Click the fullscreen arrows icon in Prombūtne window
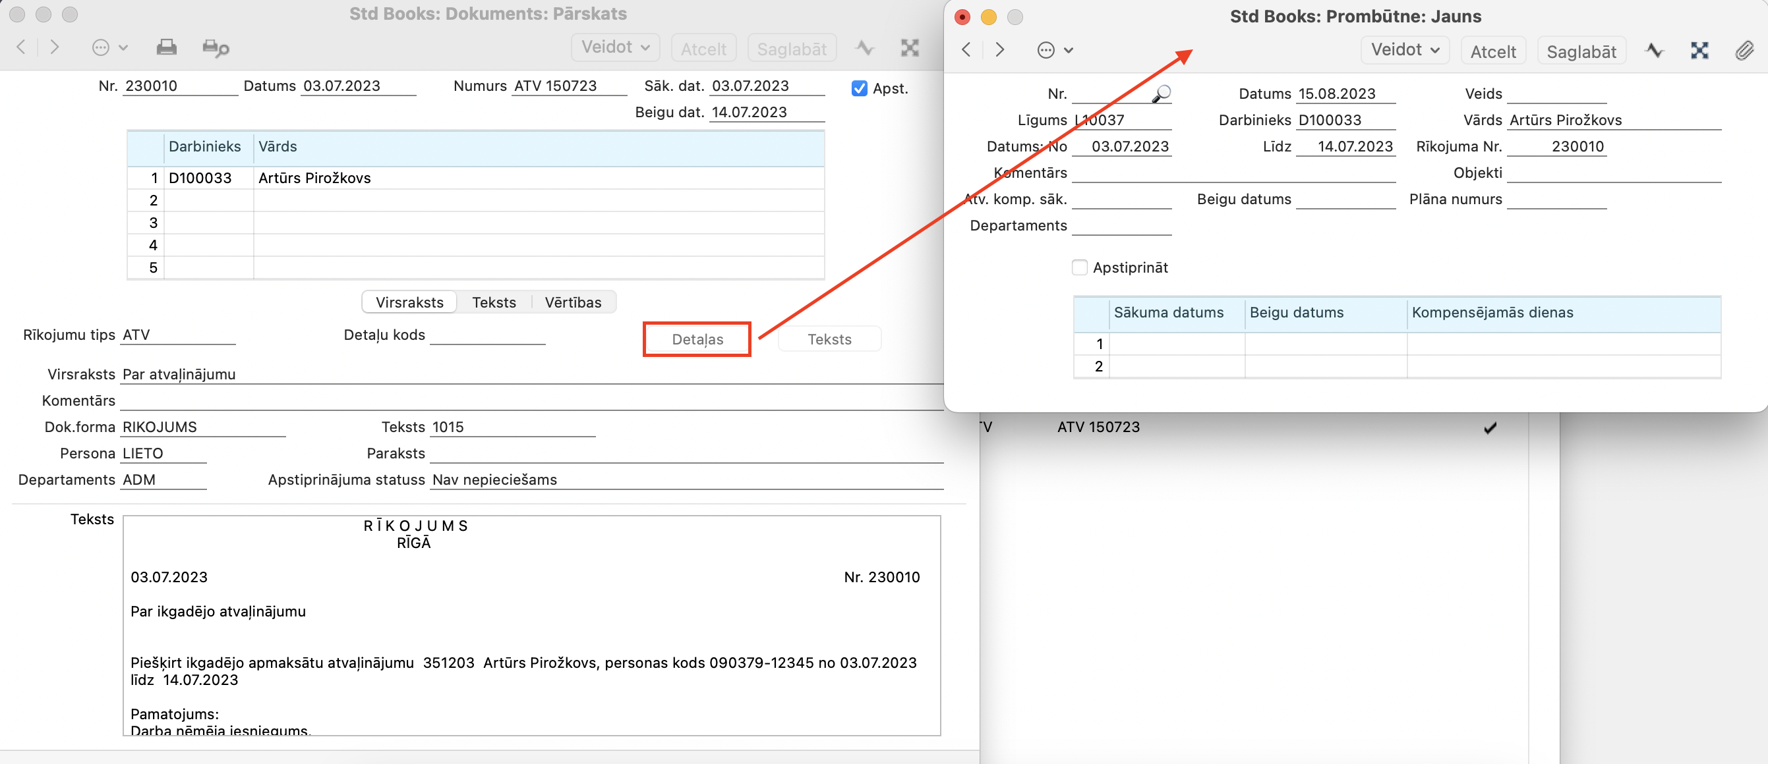Viewport: 1768px width, 764px height. pyautogui.click(x=1699, y=51)
